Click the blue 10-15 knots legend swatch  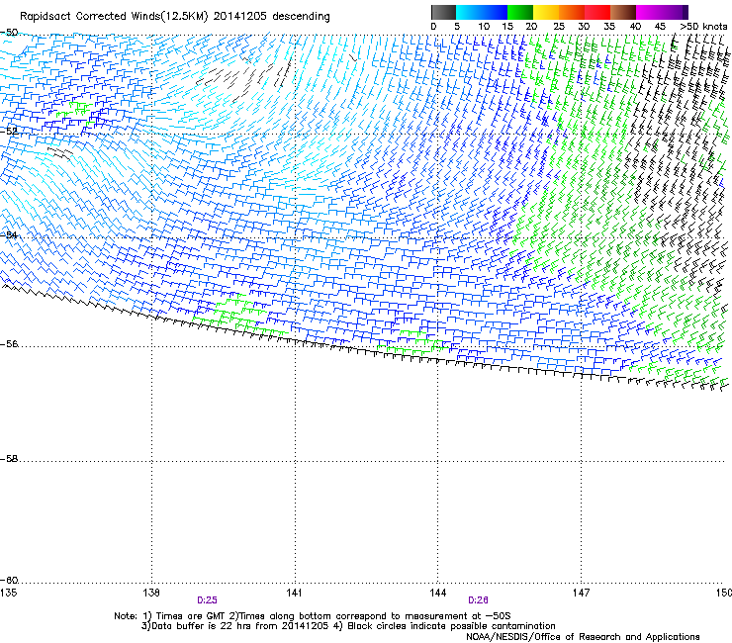click(x=495, y=12)
